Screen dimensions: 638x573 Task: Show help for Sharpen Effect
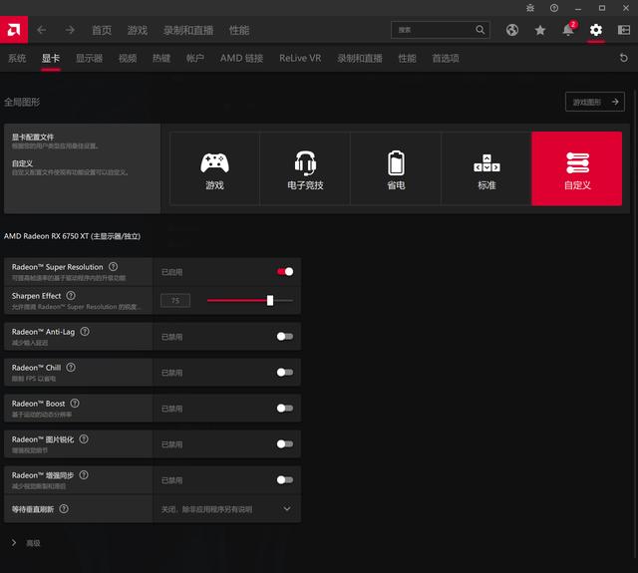pos(71,296)
